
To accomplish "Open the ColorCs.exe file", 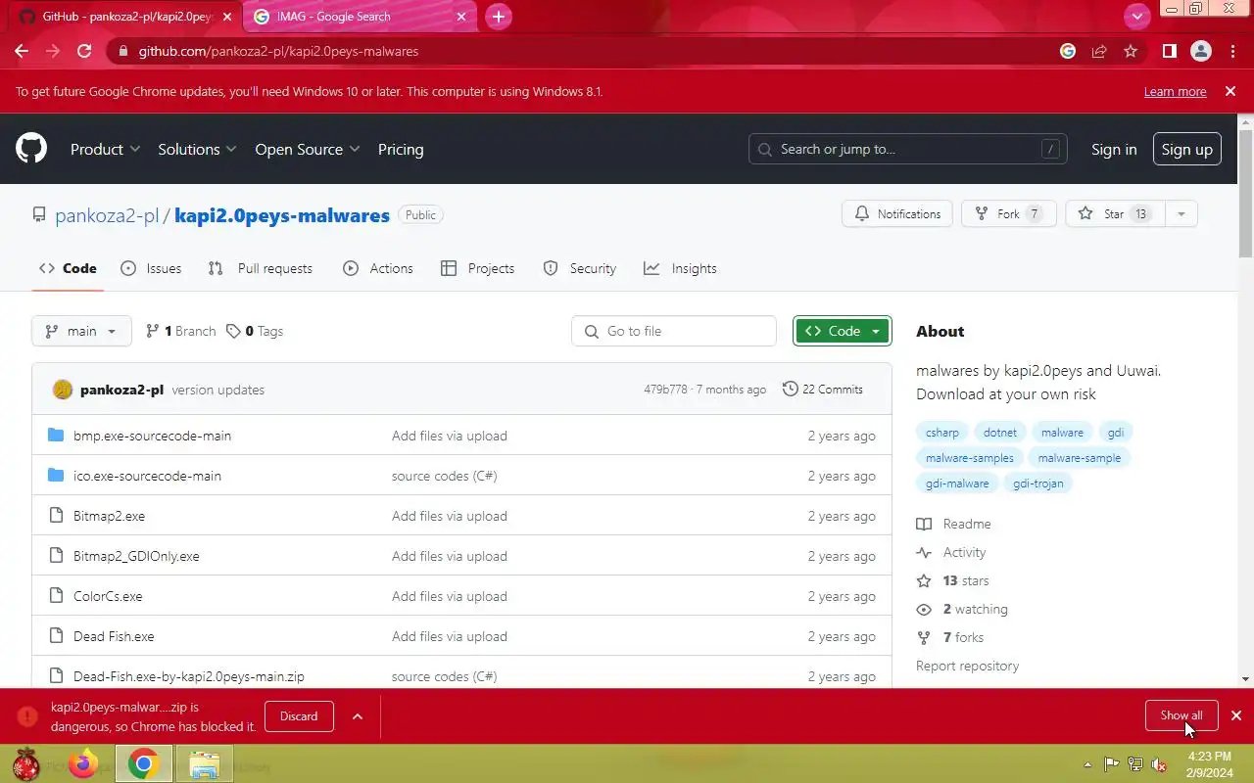I will click(x=108, y=596).
